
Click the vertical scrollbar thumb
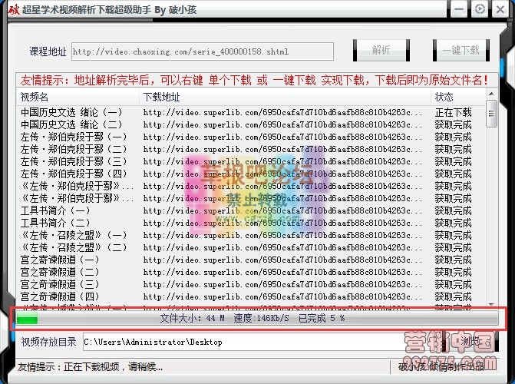(x=491, y=114)
